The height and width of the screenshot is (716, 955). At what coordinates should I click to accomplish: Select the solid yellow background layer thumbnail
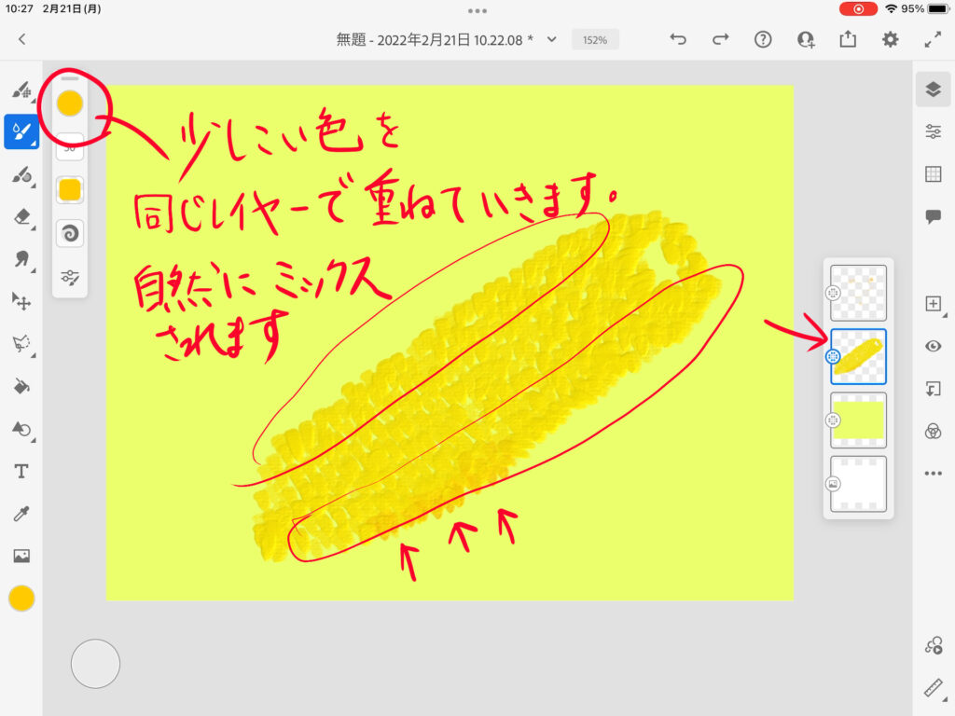859,420
